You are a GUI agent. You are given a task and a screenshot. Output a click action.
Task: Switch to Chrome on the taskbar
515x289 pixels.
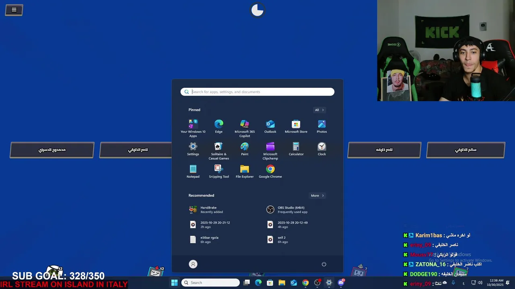[x=305, y=283]
